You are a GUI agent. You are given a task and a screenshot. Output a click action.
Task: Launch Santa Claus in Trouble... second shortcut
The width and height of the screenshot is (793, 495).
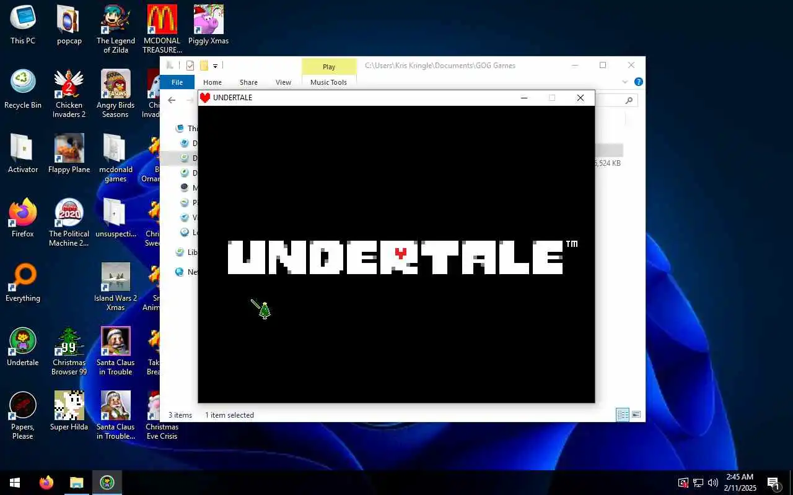pyautogui.click(x=115, y=416)
